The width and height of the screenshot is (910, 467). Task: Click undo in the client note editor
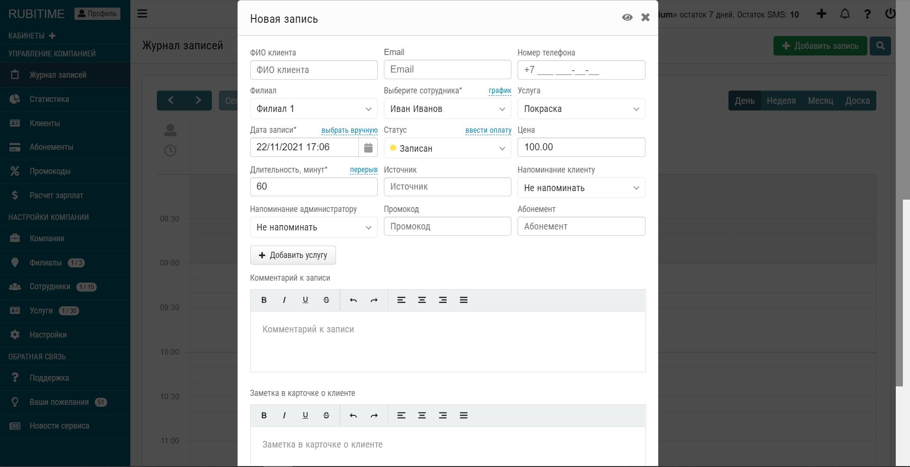point(353,415)
